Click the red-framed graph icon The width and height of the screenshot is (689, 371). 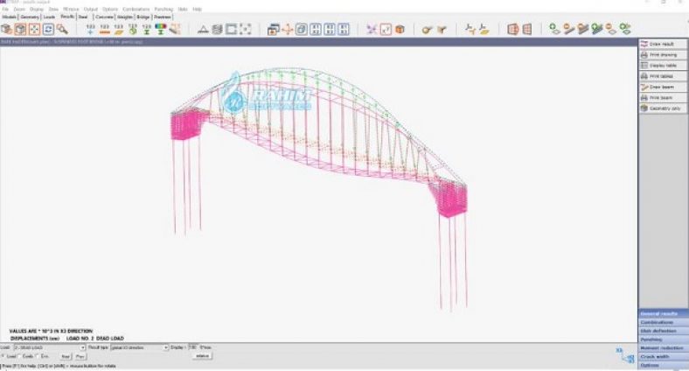tap(386, 30)
